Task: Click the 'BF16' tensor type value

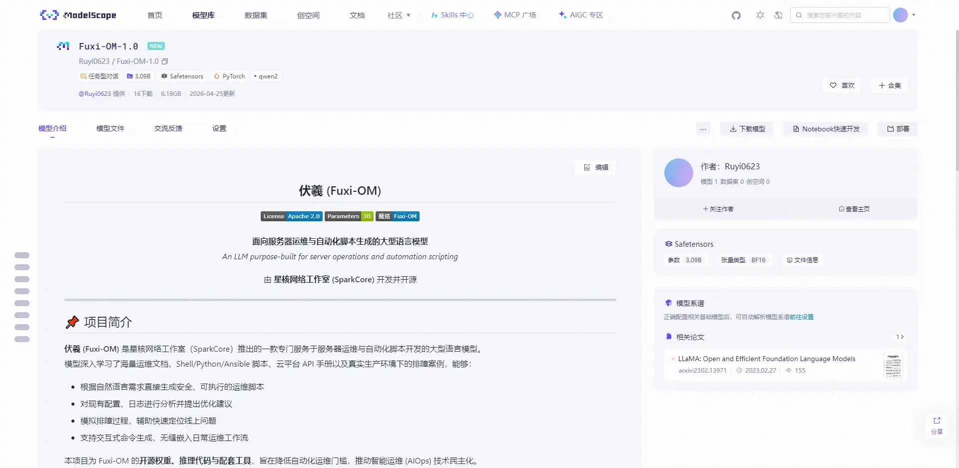Action: (x=758, y=260)
